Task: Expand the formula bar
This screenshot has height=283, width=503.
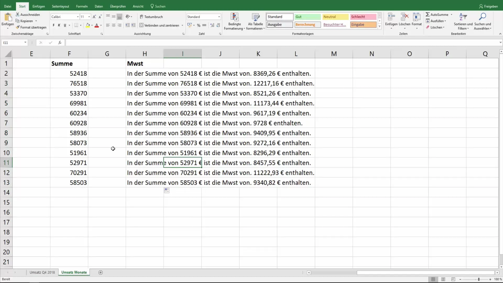Action: coord(500,42)
